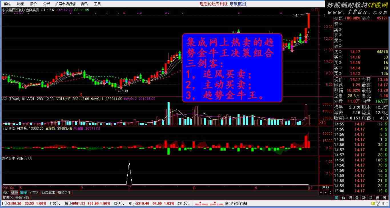This screenshot has width=390, height=208.
Task: Select the 笔 tab in the quote panel
Action: click(x=336, y=197)
